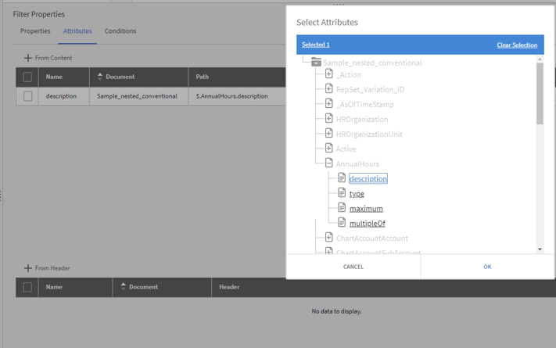Select the maximum attribute in tree
The height and width of the screenshot is (348, 556).
(x=366, y=209)
